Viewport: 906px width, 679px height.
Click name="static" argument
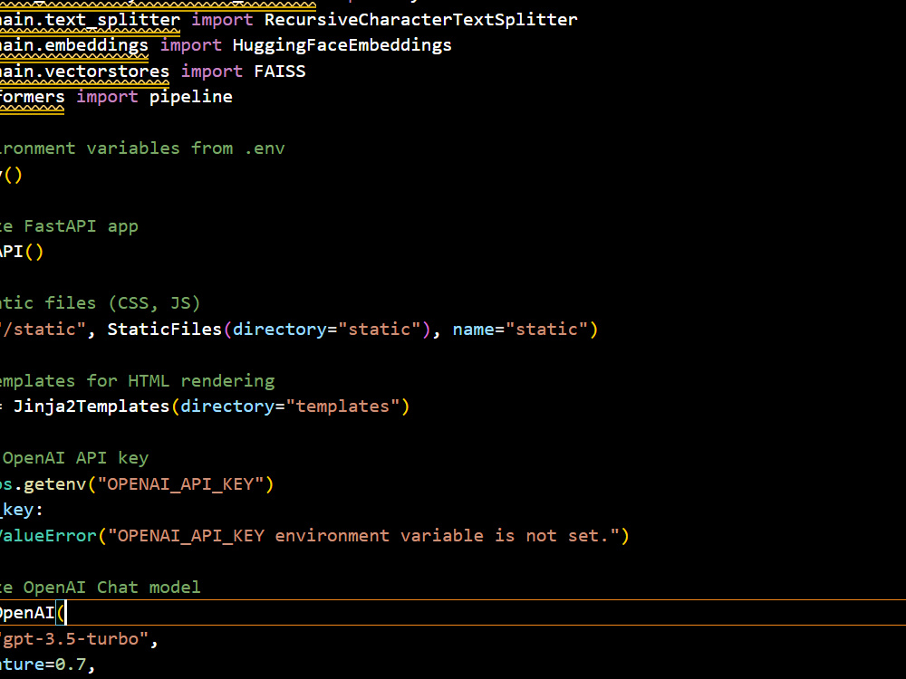(520, 330)
